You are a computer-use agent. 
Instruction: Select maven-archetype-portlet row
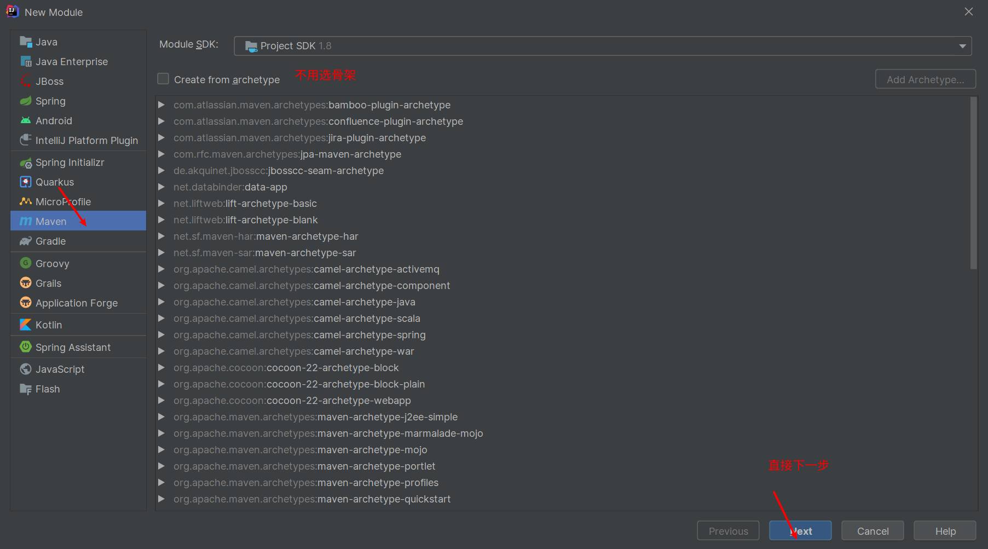point(563,466)
